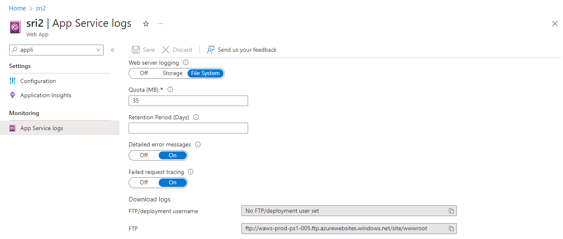The width and height of the screenshot is (563, 239).
Task: Click the 'Web App' subtitle text
Action: 37,35
